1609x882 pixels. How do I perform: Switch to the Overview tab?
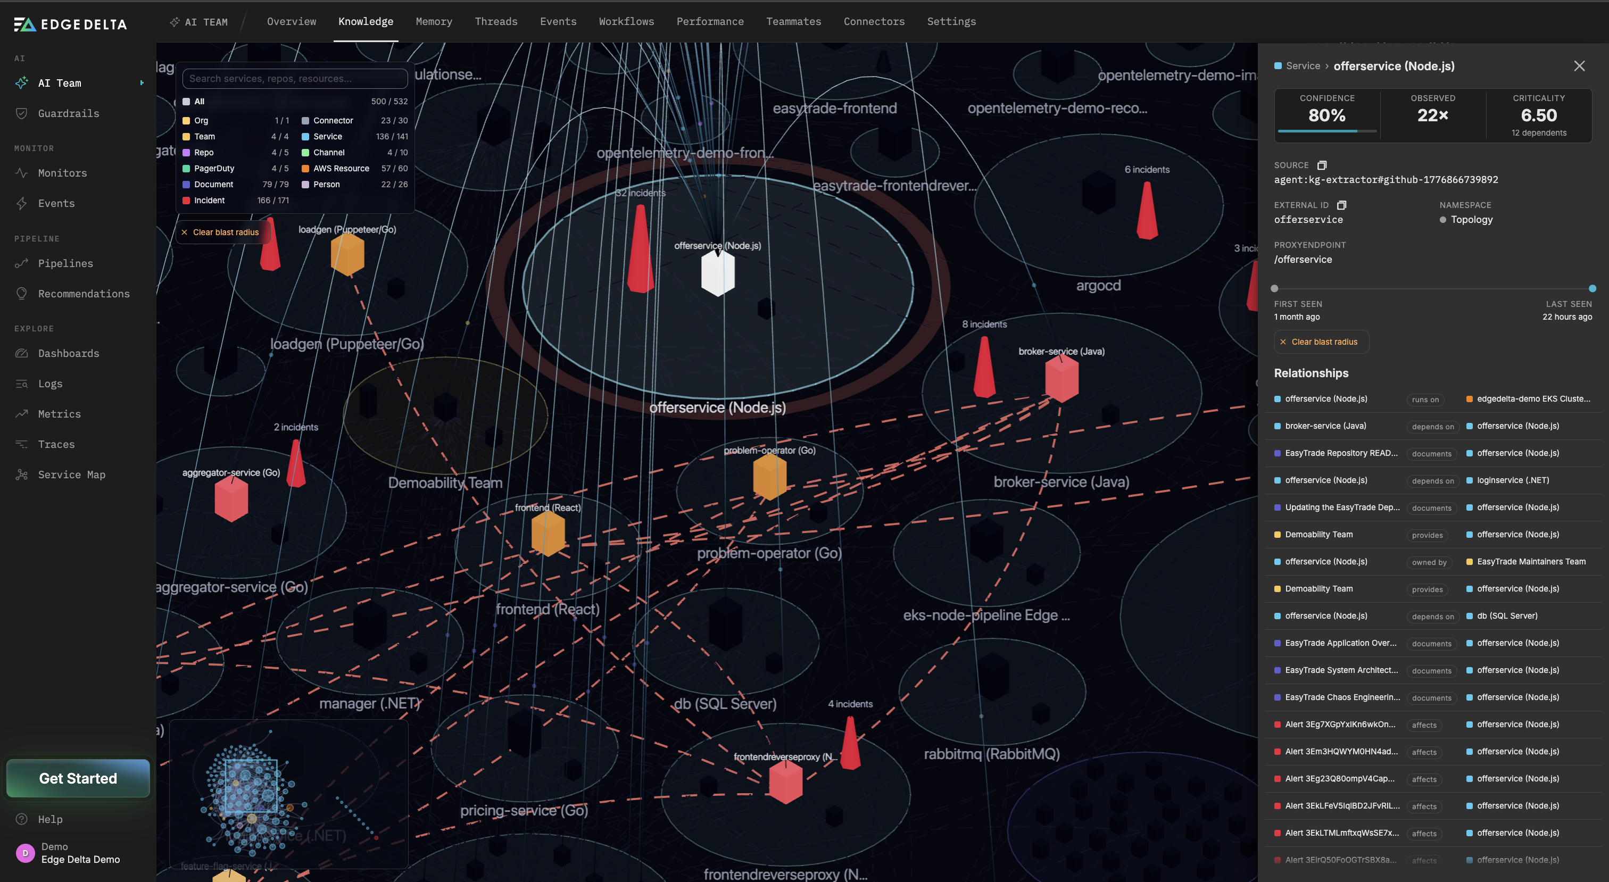(292, 21)
